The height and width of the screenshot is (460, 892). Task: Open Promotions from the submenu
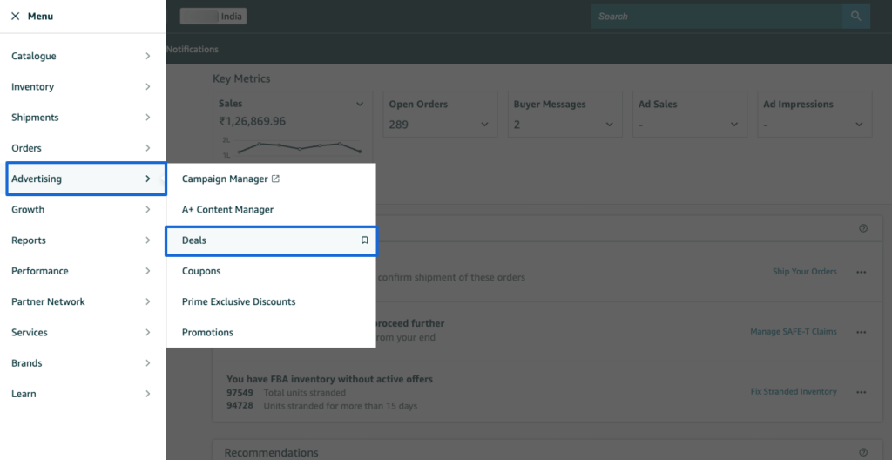coord(271,333)
